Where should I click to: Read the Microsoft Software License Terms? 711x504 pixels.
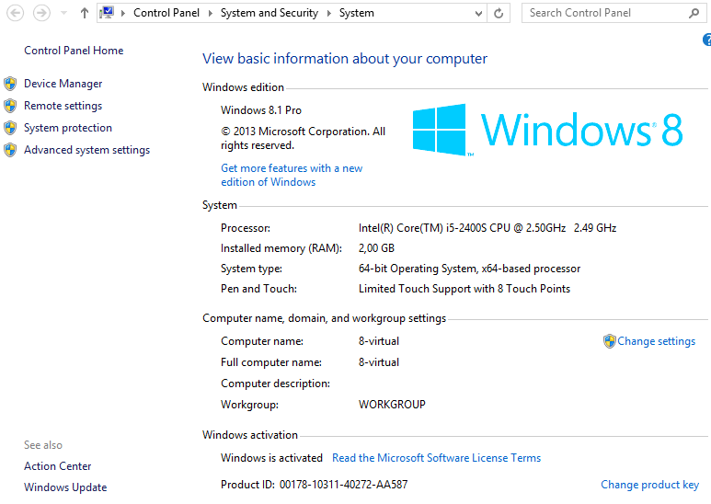(436, 458)
